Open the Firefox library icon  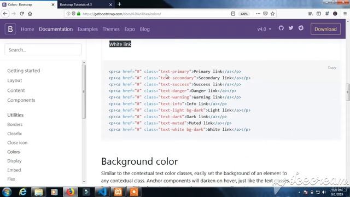point(311,14)
